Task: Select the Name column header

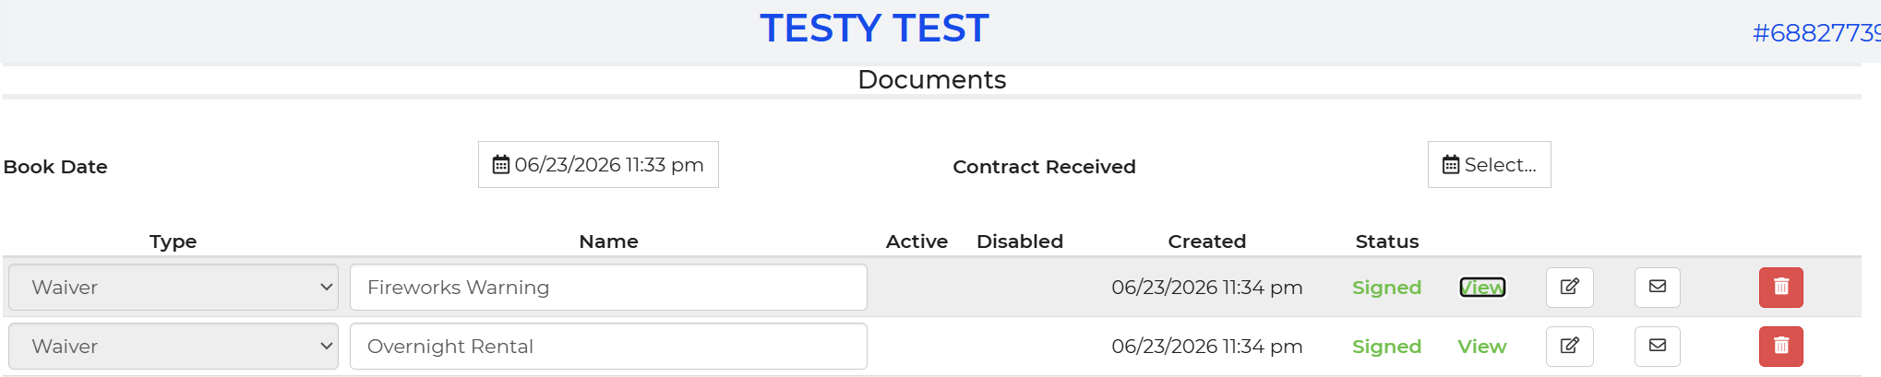Action: [x=608, y=242]
